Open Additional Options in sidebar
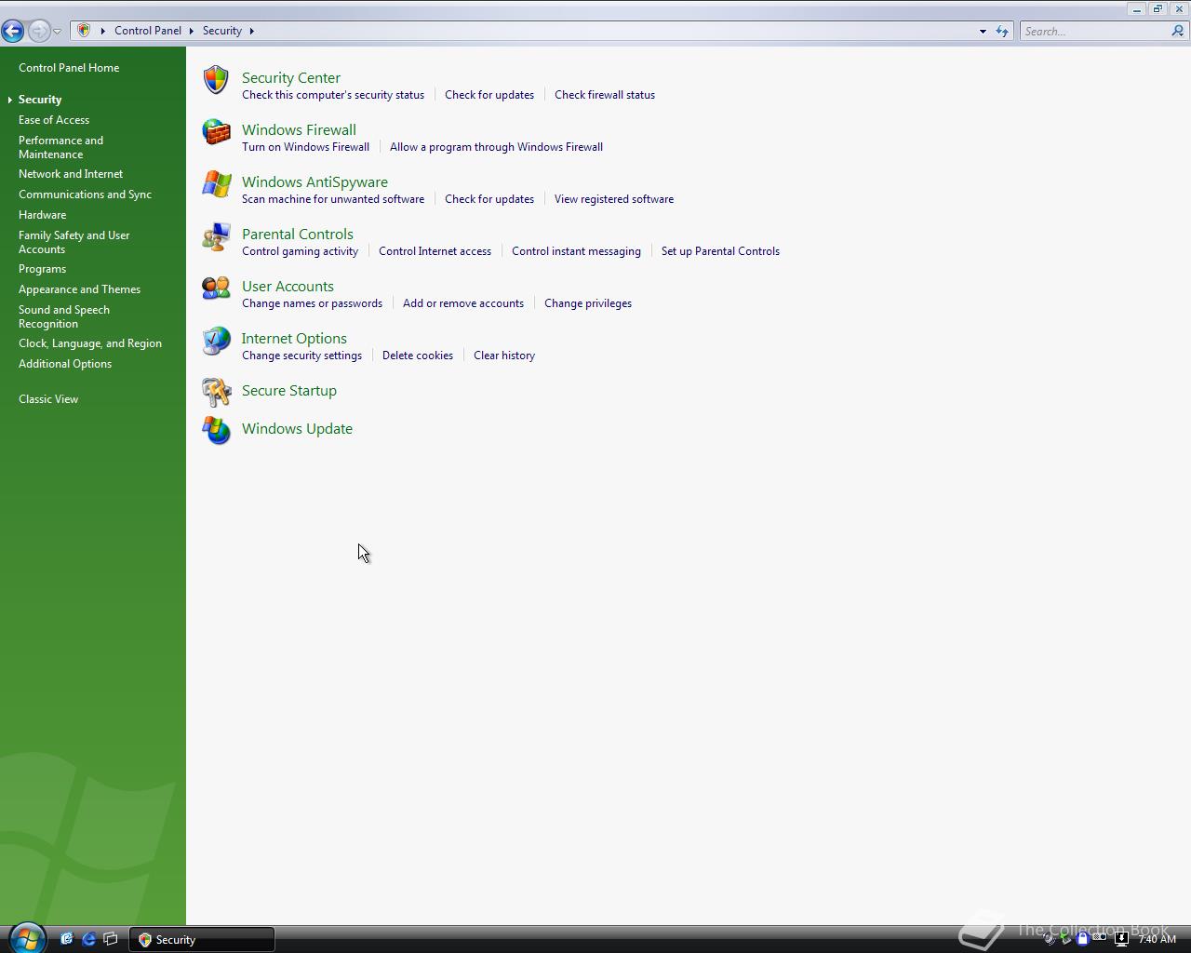This screenshot has width=1191, height=953. [65, 364]
